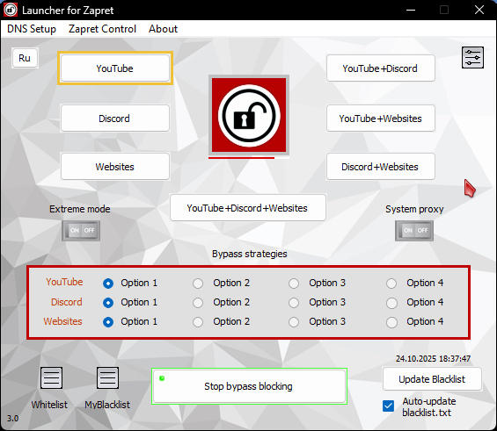This screenshot has width=497, height=431.
Task: Select YouTube Option 4 radio button
Action: 391,284
